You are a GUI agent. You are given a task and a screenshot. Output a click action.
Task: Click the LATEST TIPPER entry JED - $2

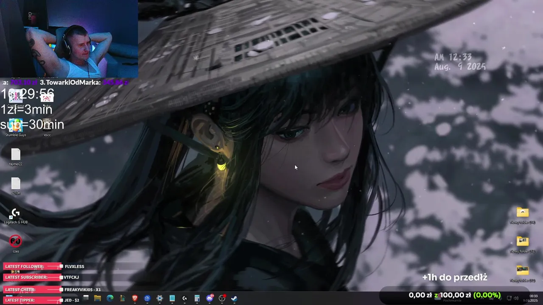[x=72, y=300]
